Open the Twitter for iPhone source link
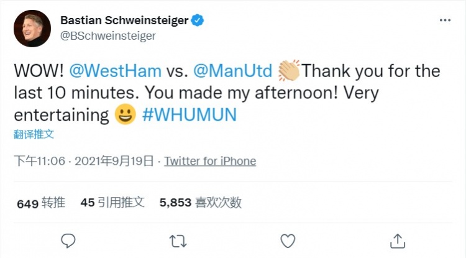466x258 pixels. point(210,161)
